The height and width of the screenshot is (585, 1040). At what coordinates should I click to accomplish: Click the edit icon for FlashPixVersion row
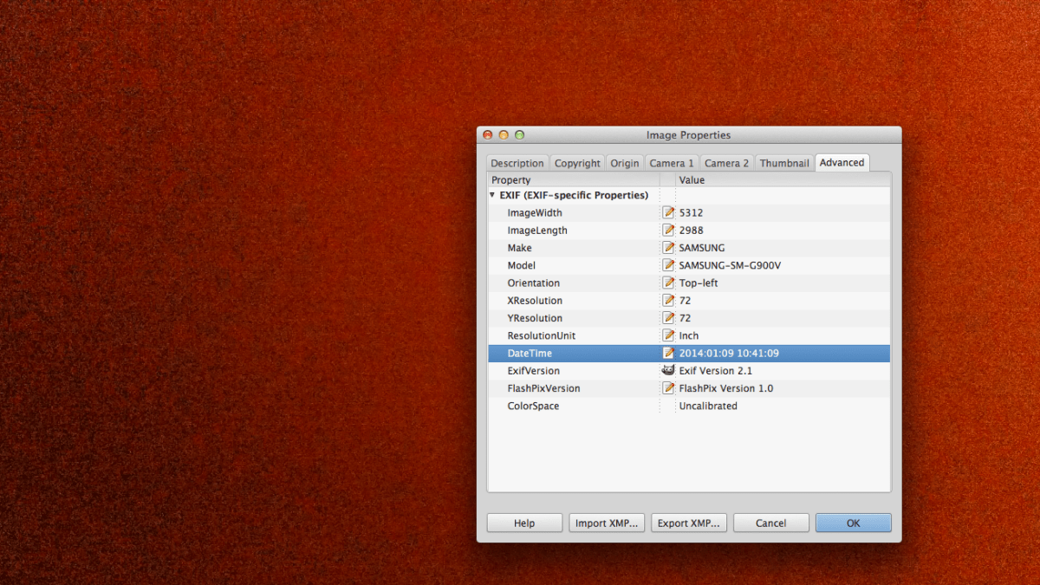[668, 388]
